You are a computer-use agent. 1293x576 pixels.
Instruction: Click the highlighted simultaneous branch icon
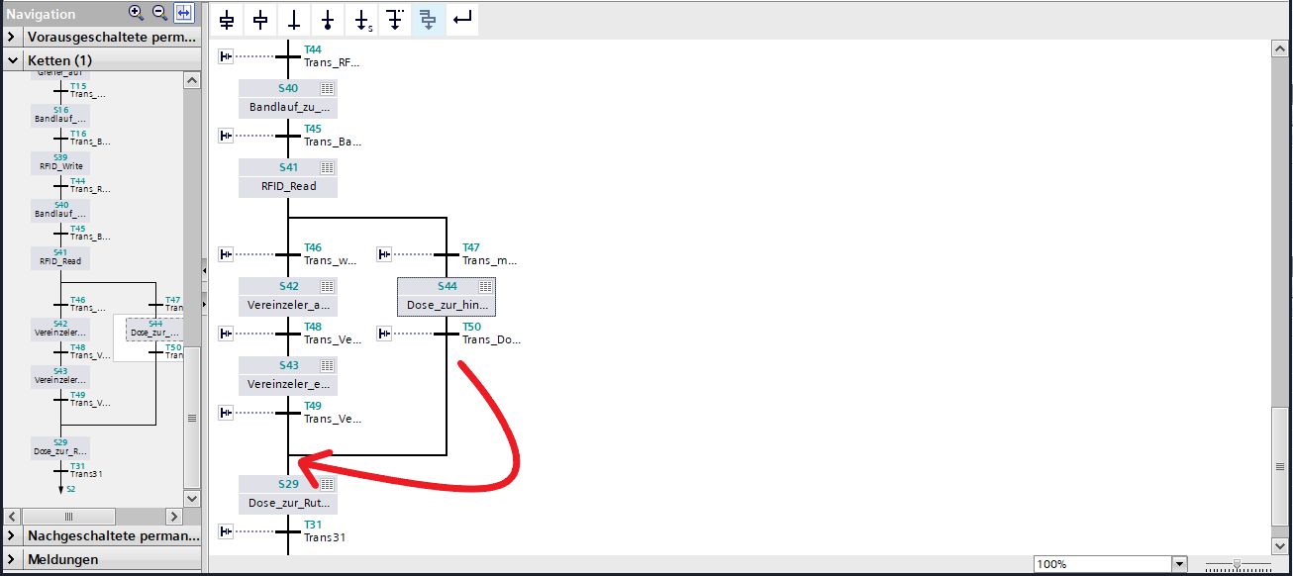pos(428,20)
